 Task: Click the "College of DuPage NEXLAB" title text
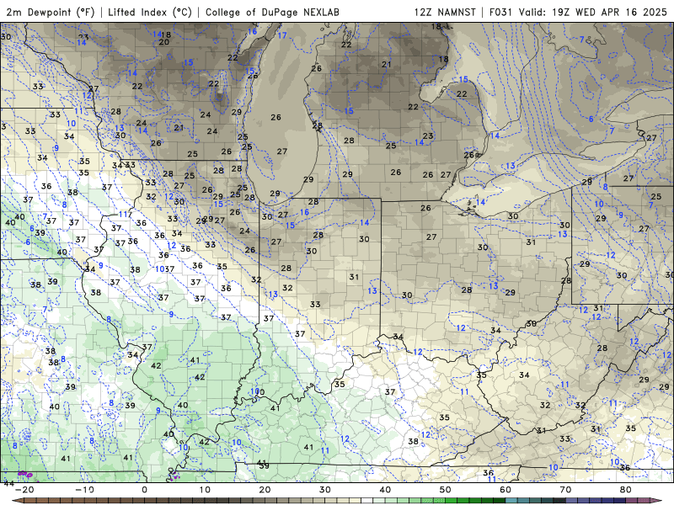272,13
